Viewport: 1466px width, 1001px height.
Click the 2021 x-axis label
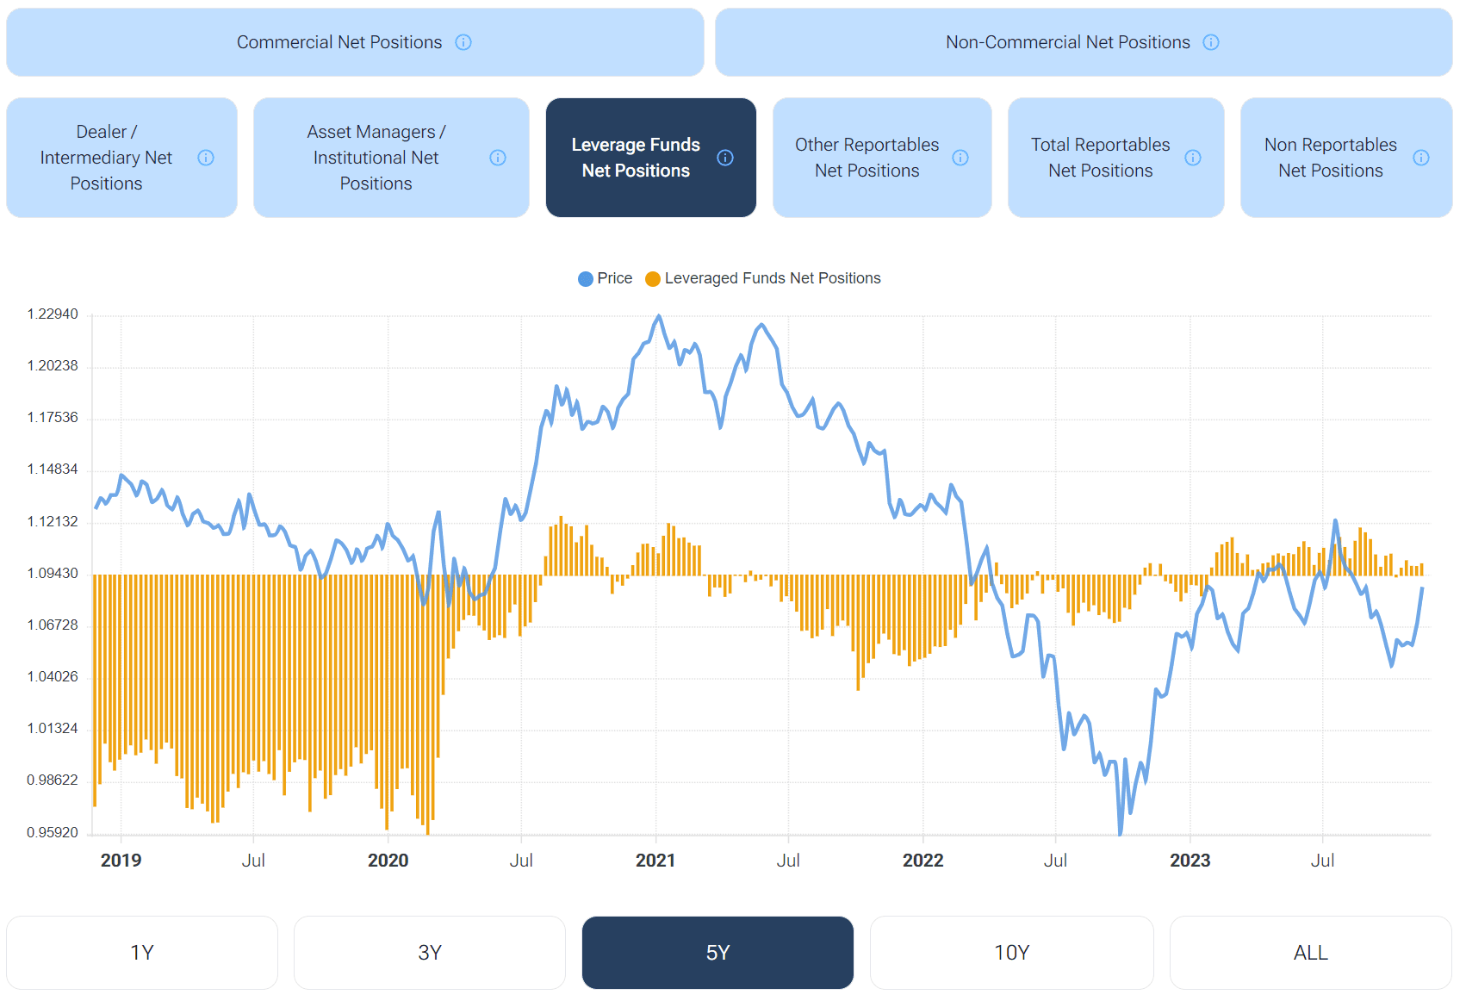pyautogui.click(x=655, y=861)
